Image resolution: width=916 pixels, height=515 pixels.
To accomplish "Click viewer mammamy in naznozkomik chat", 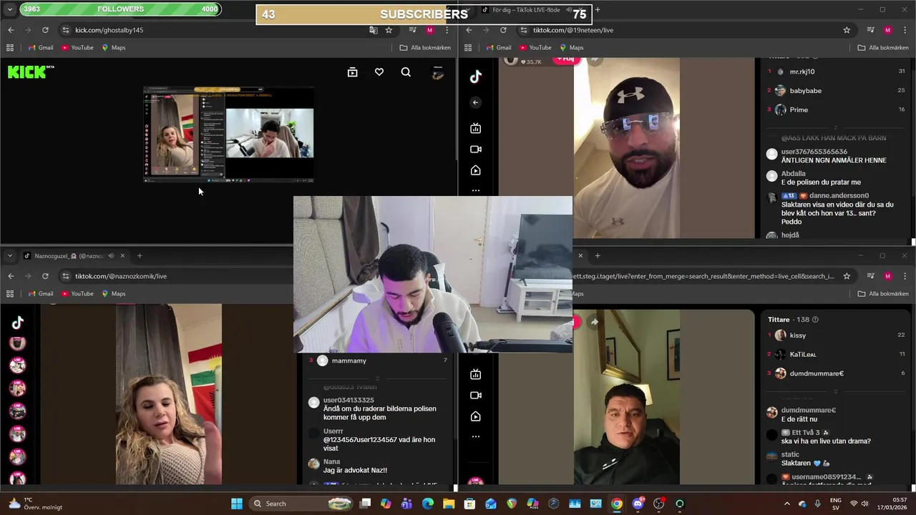I will click(349, 360).
